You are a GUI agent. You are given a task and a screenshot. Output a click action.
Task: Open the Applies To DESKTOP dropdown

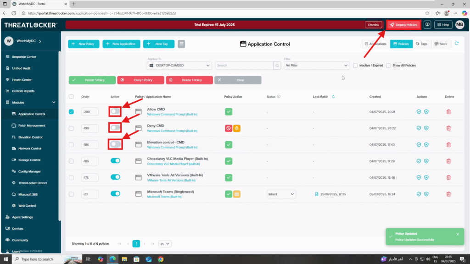click(179, 65)
